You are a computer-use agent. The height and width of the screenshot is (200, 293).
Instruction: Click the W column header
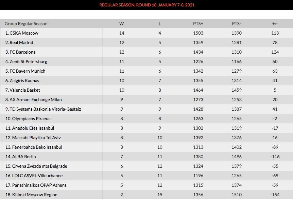[x=121, y=24]
